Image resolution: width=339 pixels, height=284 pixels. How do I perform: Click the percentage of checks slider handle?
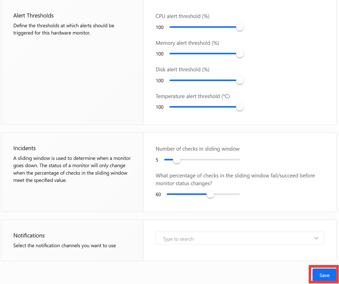click(210, 194)
